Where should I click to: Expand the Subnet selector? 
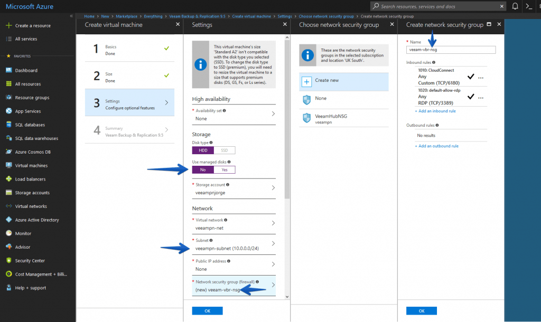[273, 243]
